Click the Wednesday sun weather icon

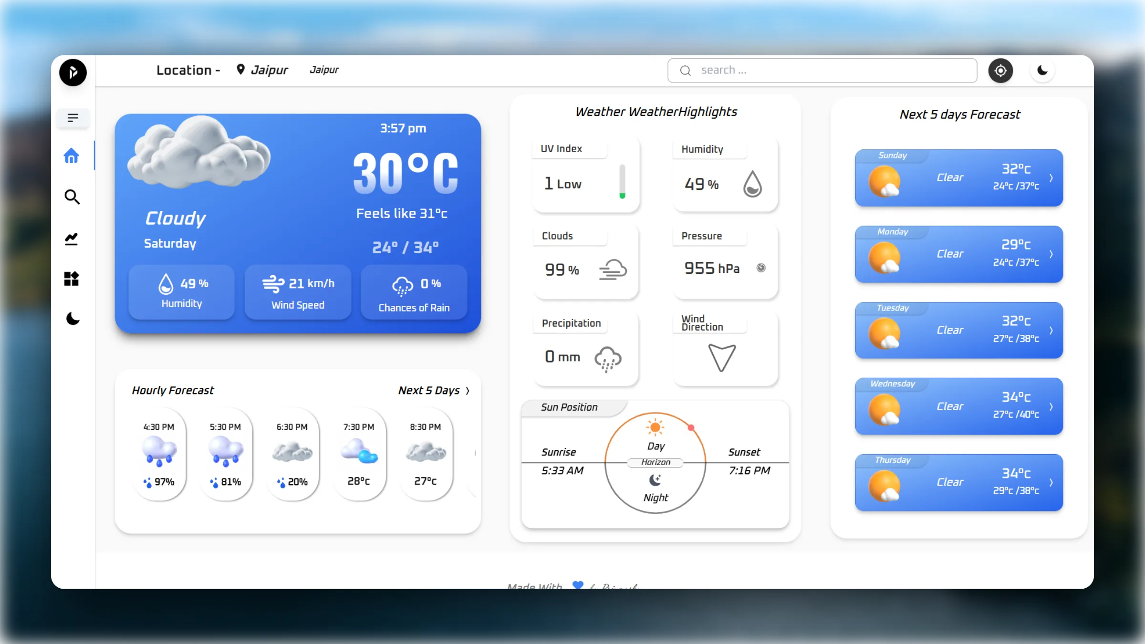pyautogui.click(x=885, y=410)
